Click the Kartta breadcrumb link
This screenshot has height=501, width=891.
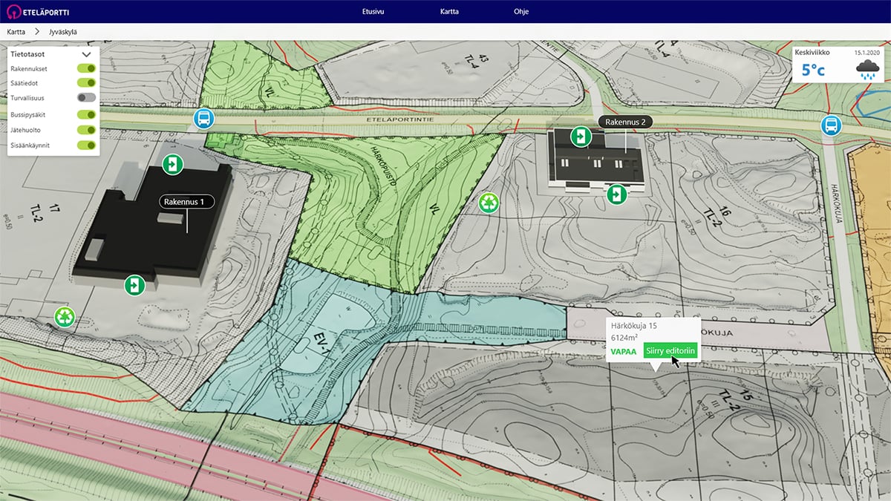[16, 32]
